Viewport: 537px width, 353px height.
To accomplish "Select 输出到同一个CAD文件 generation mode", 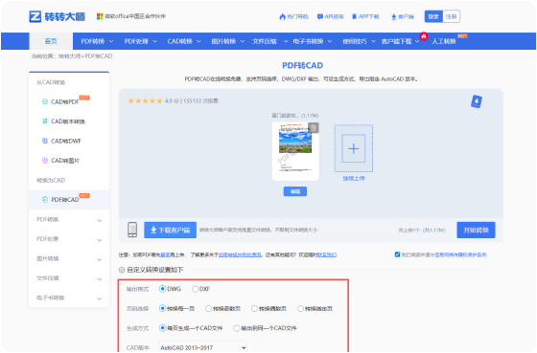I will click(236, 328).
